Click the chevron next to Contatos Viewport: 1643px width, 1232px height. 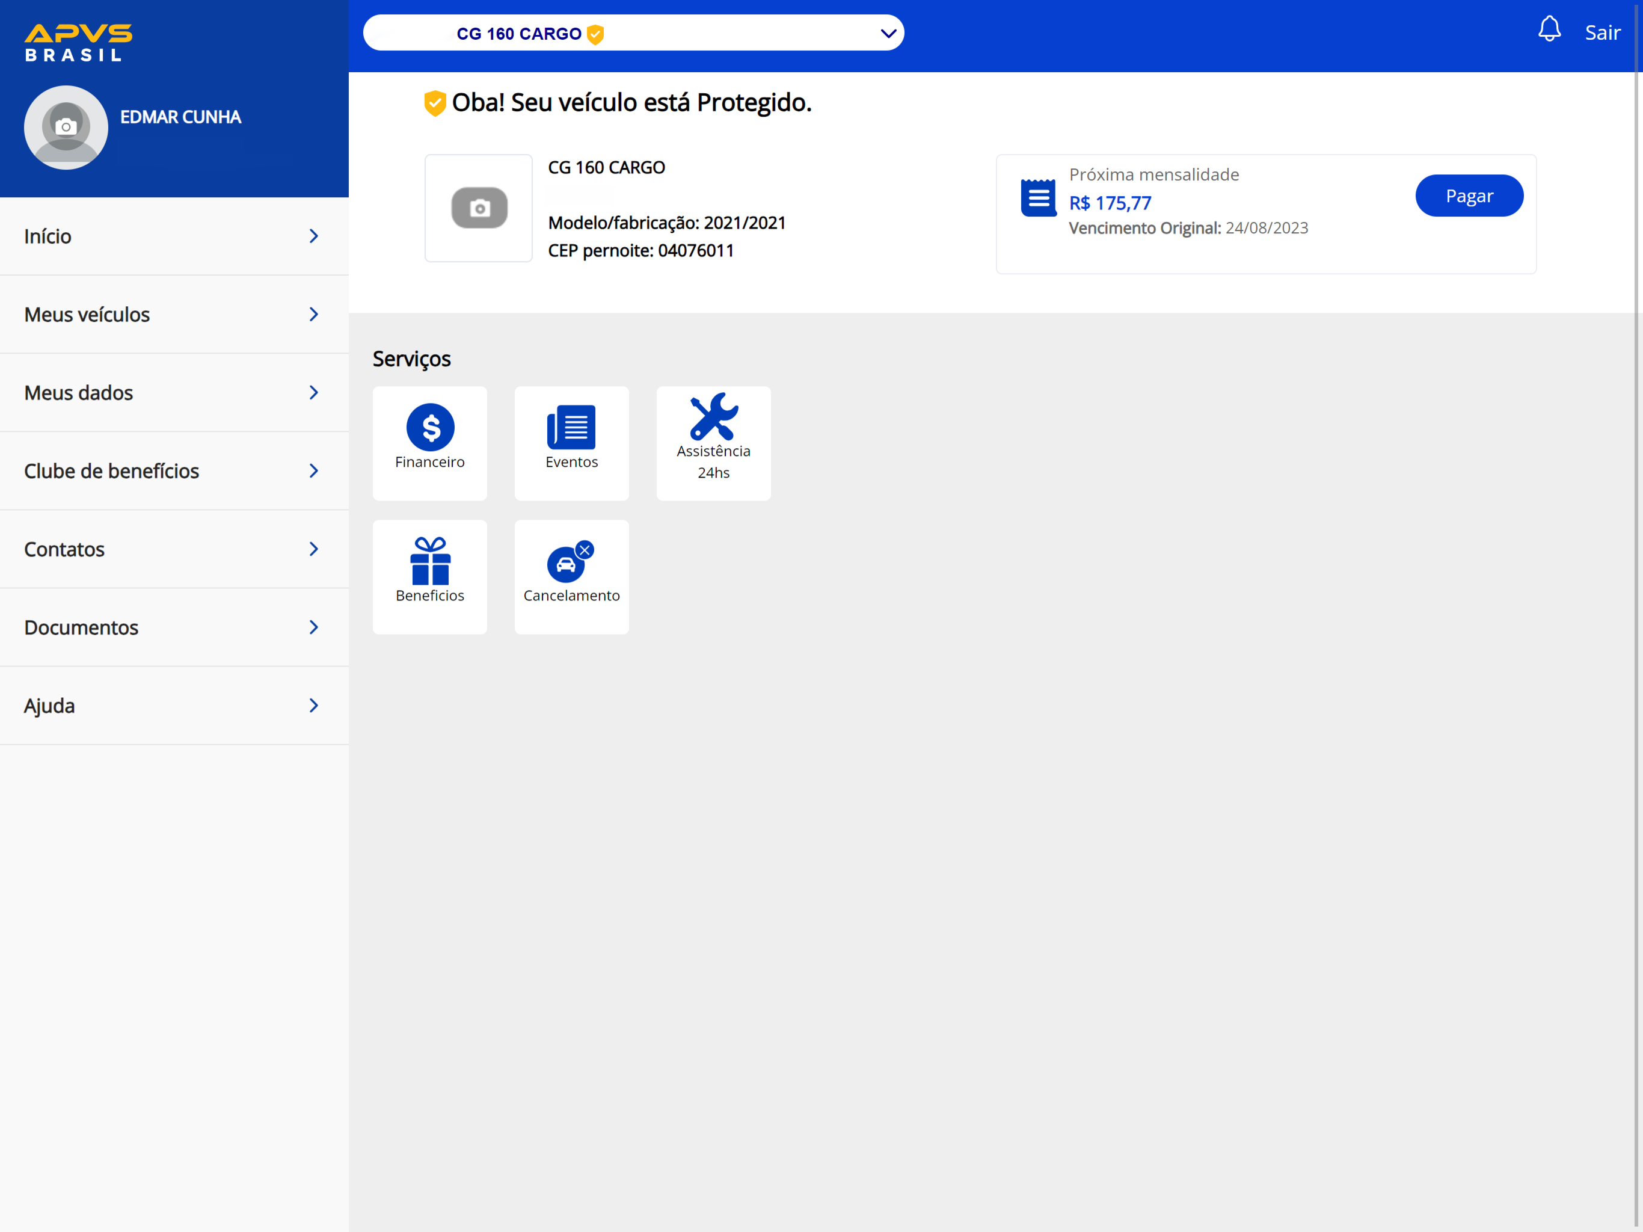point(313,549)
